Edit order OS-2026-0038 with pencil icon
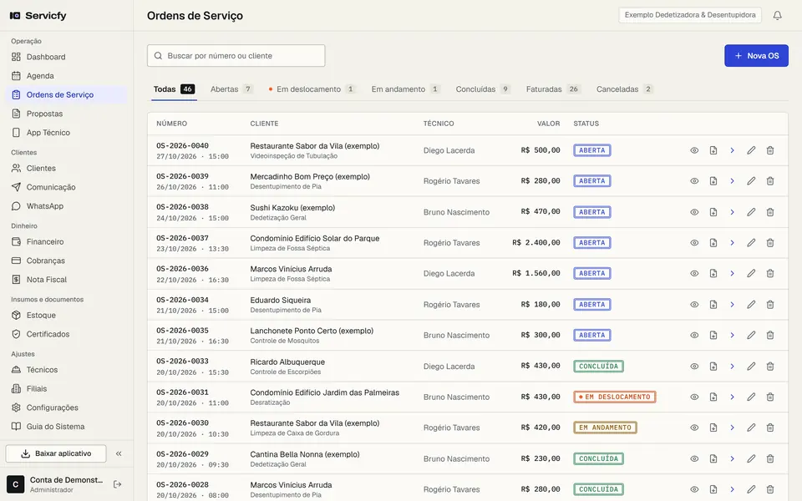Screen dimensions: 802x501 751,212
